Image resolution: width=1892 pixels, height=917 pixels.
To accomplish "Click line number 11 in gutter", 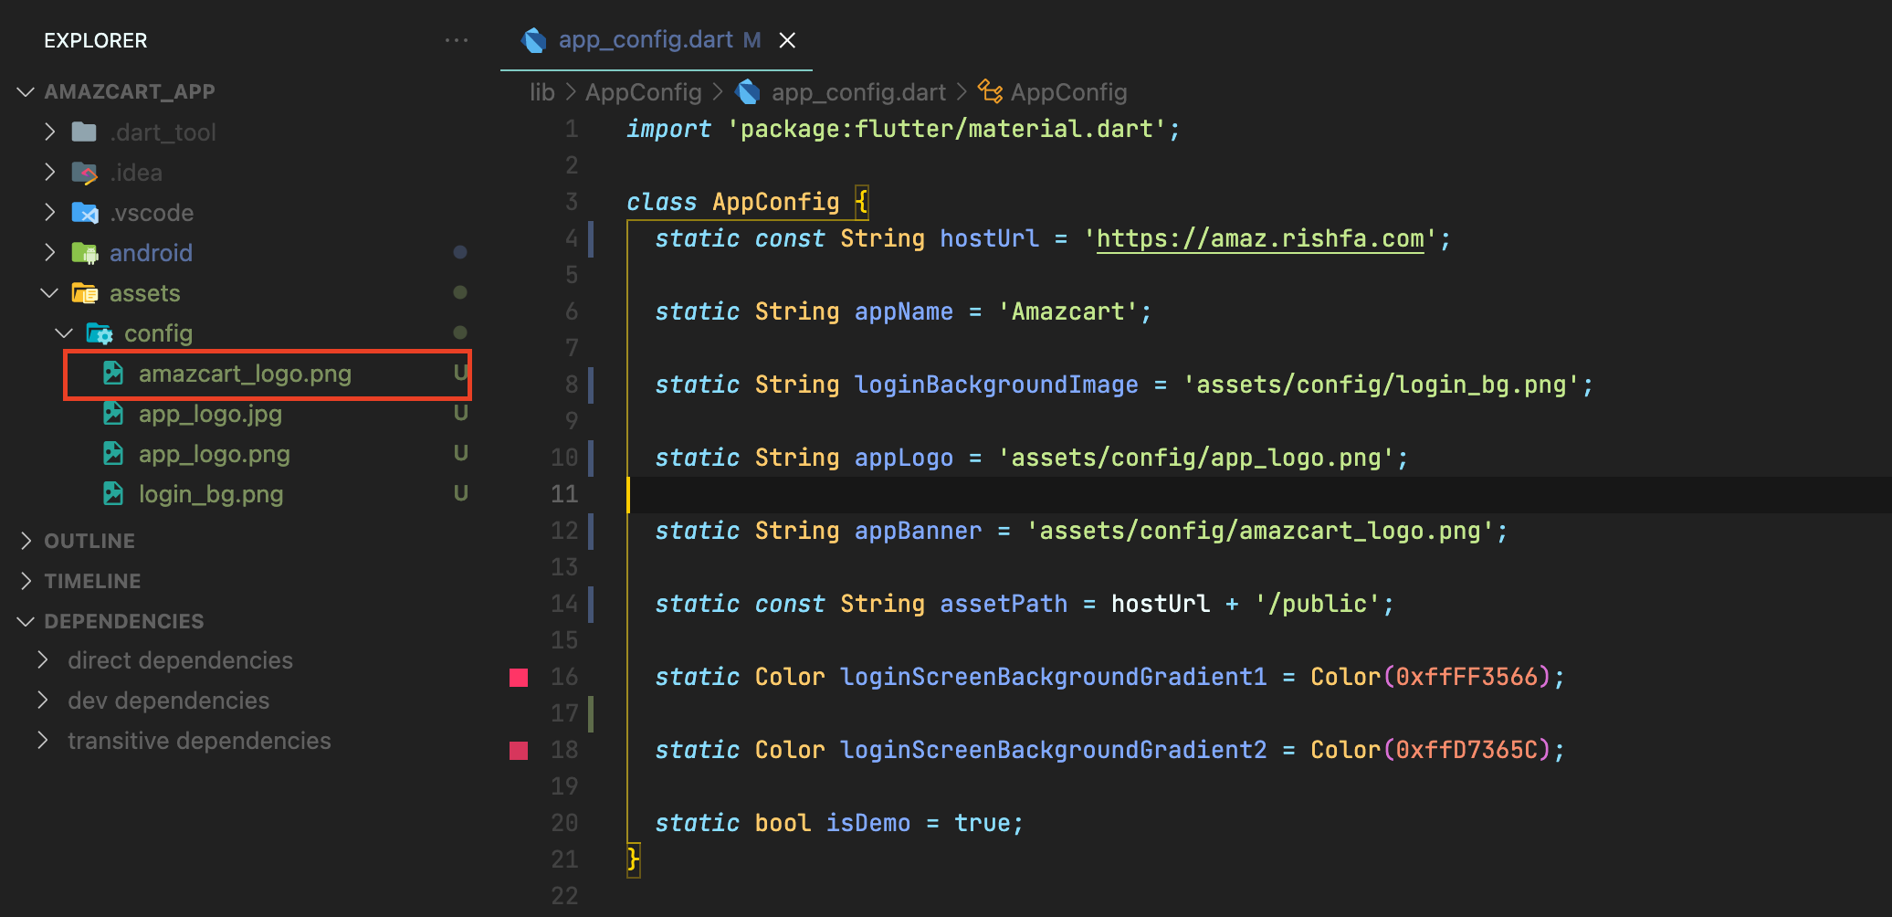I will [564, 494].
